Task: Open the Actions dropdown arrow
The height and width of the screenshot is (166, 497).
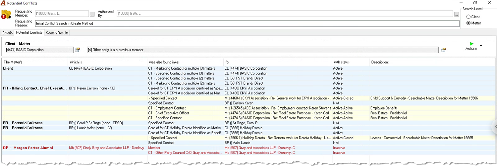Action: (481, 46)
